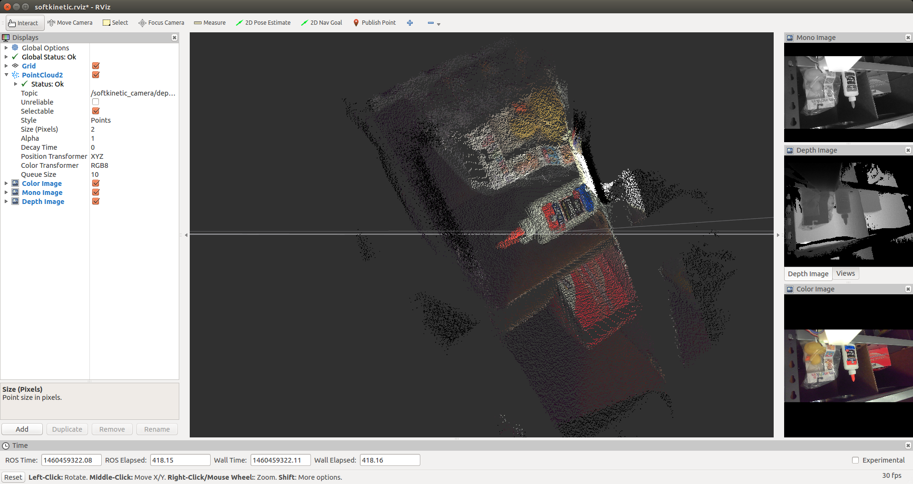Click the Mono Image camera preview
913x484 pixels.
[848, 92]
